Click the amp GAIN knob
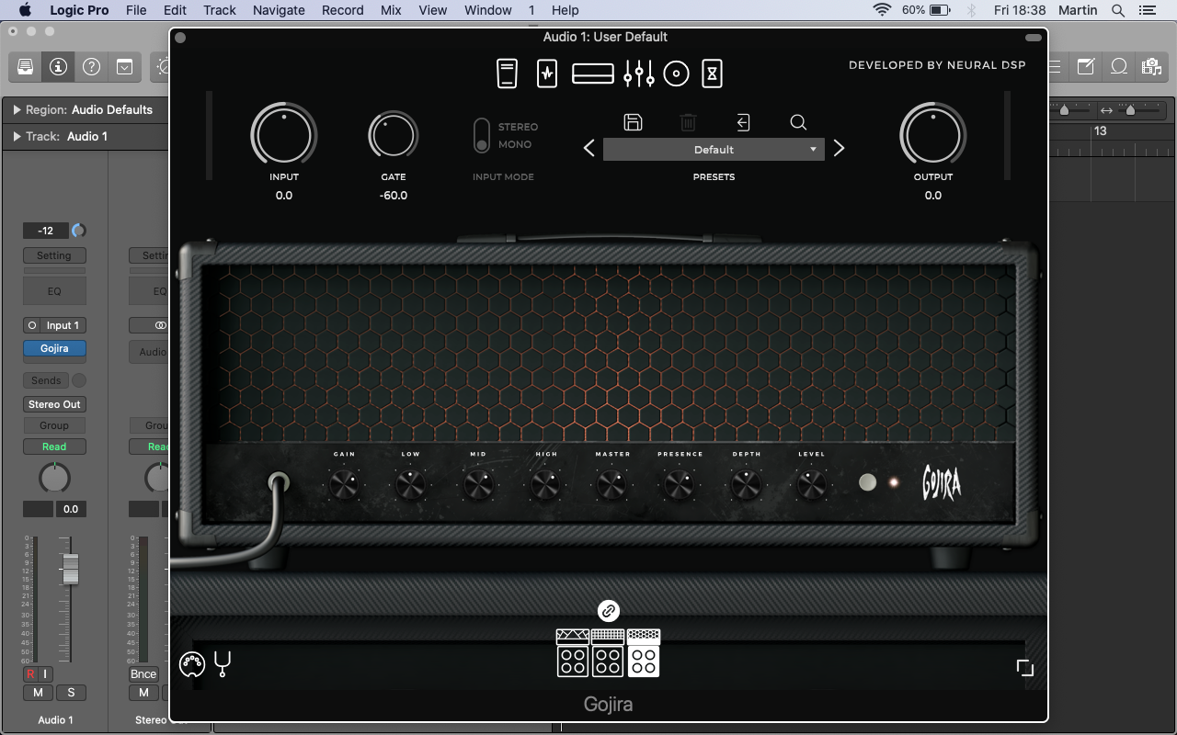 [x=344, y=484]
